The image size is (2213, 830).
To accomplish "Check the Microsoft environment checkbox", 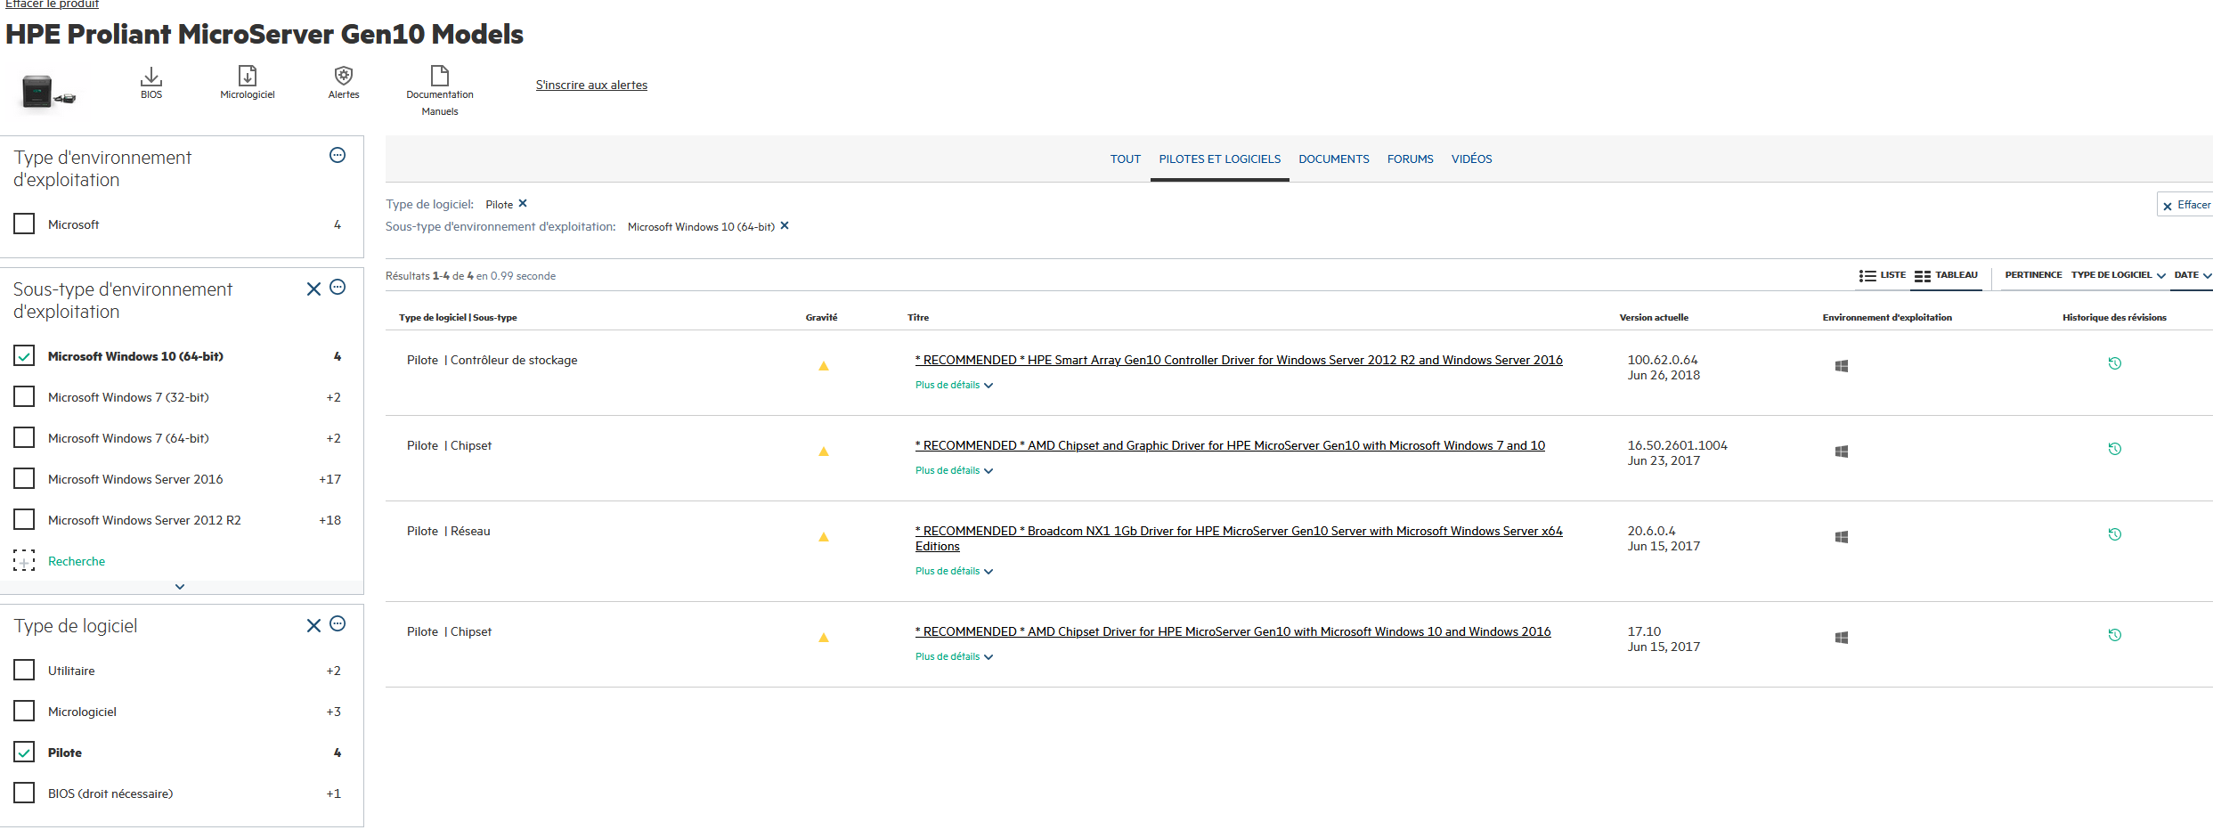I will (x=24, y=224).
